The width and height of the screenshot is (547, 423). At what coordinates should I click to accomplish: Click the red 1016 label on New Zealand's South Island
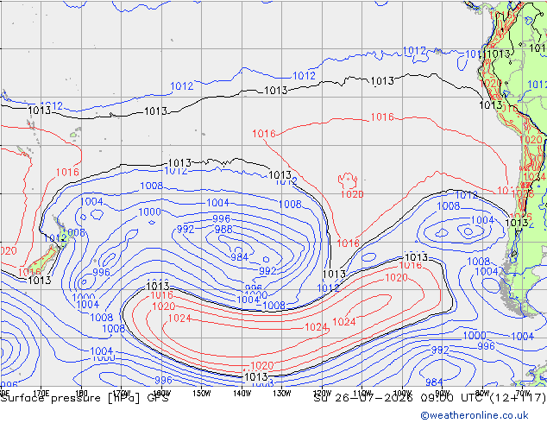pos(29,272)
